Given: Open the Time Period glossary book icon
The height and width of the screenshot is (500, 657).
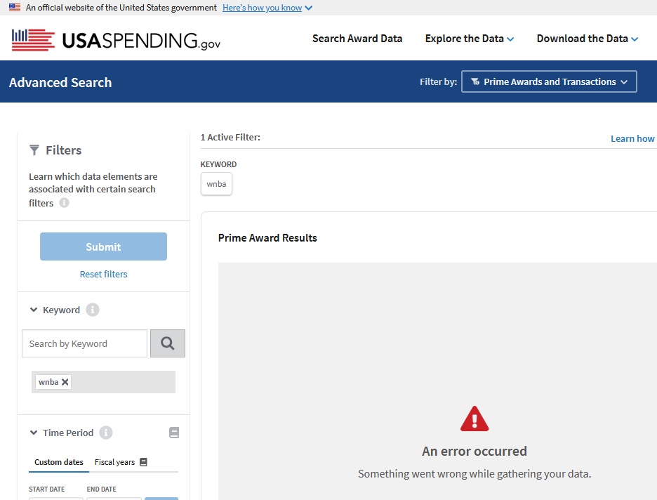Looking at the screenshot, I should coord(174,433).
